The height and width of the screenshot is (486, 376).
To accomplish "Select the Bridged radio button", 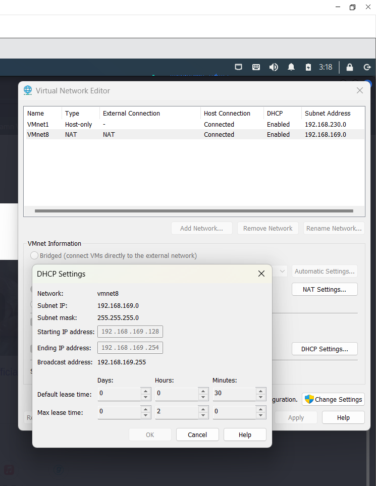I will click(x=34, y=255).
